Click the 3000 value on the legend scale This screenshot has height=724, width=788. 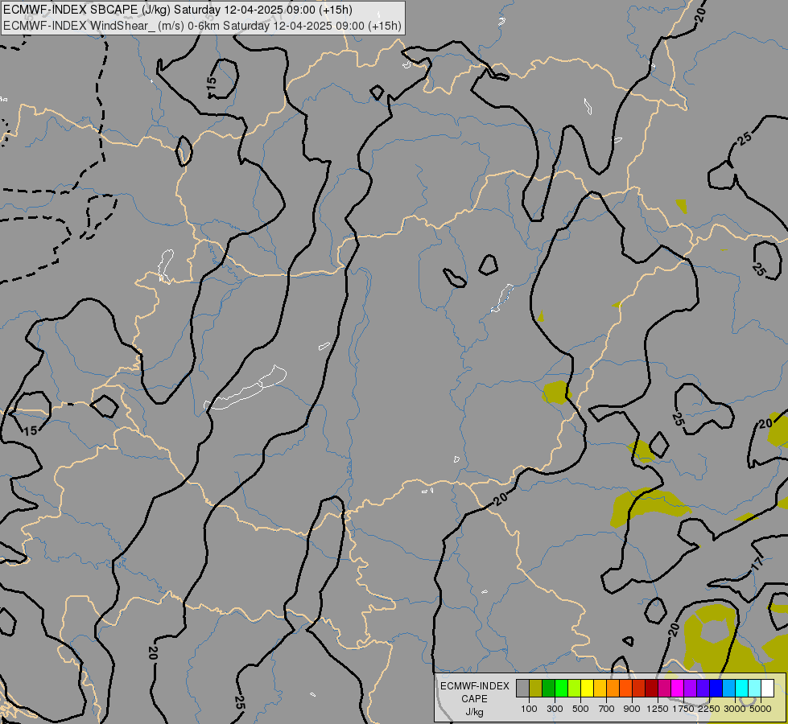click(735, 709)
